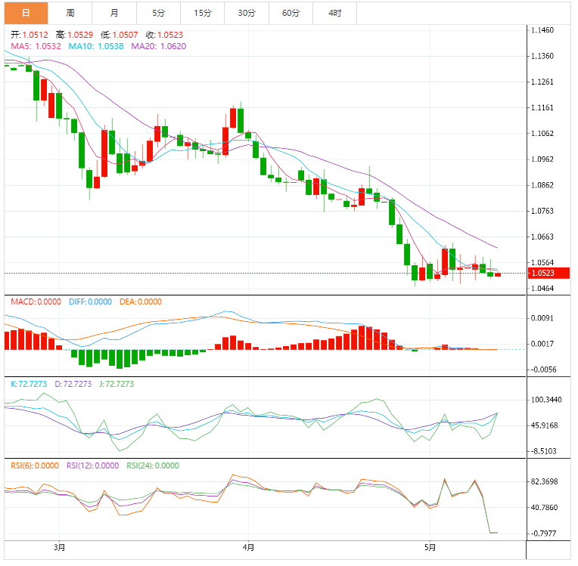Click the 1.1062 price axis label
The height and width of the screenshot is (566, 578).
click(542, 133)
